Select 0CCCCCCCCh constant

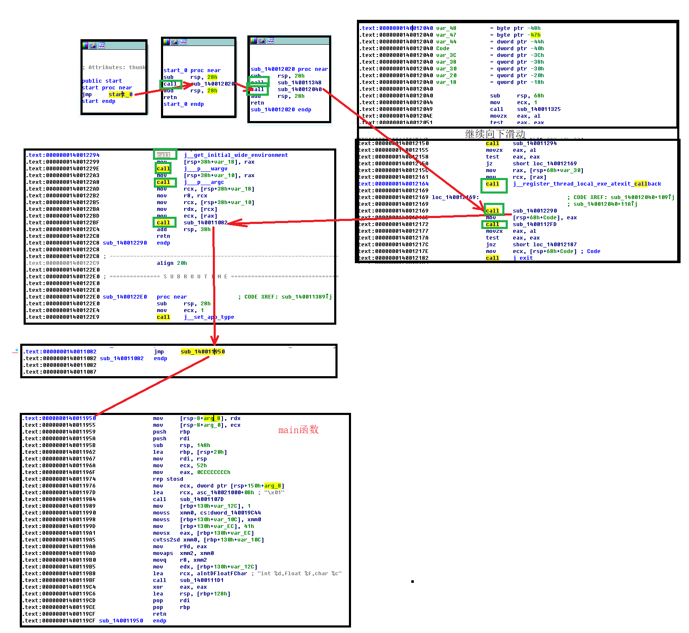click(214, 472)
